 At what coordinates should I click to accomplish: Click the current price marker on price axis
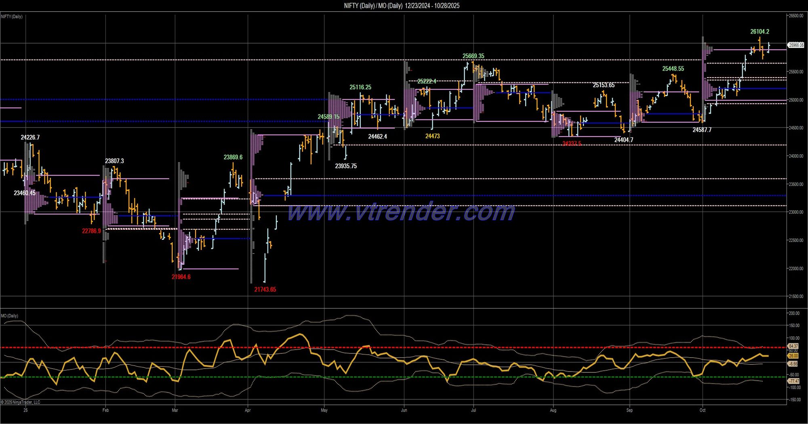point(796,45)
